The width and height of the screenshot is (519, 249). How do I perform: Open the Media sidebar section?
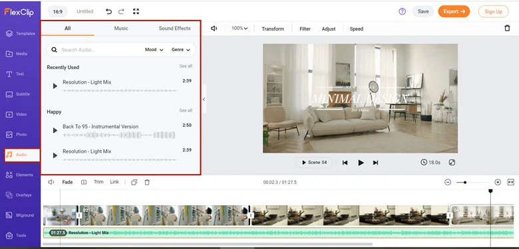coord(17,54)
